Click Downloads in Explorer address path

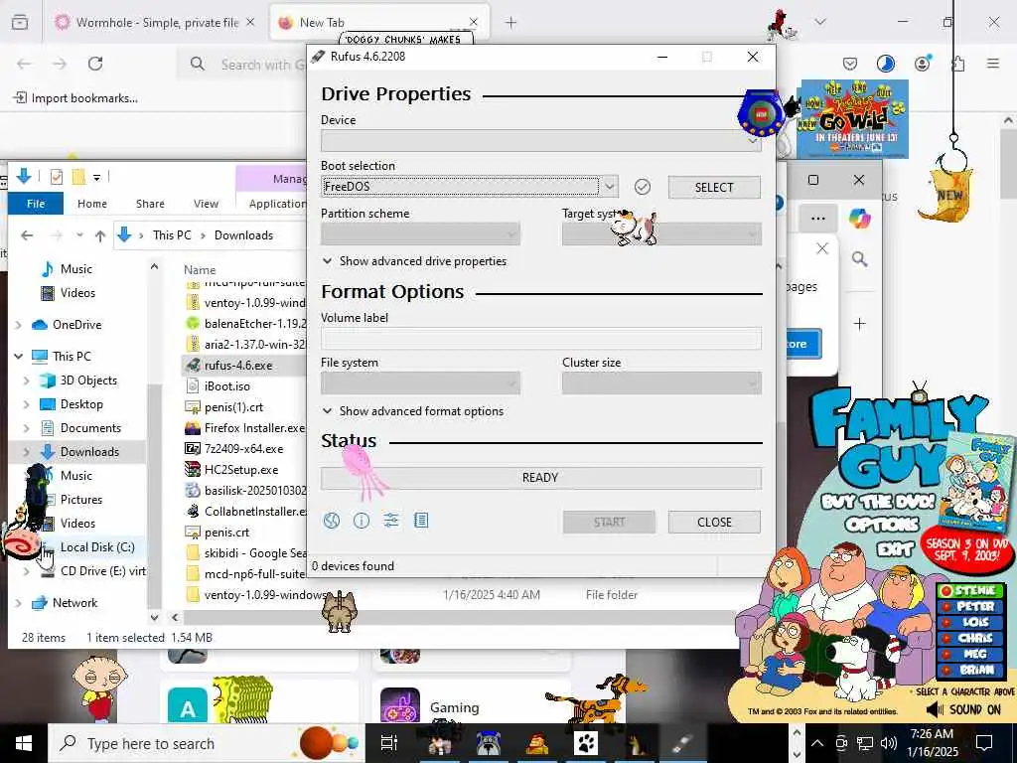pyautogui.click(x=244, y=235)
